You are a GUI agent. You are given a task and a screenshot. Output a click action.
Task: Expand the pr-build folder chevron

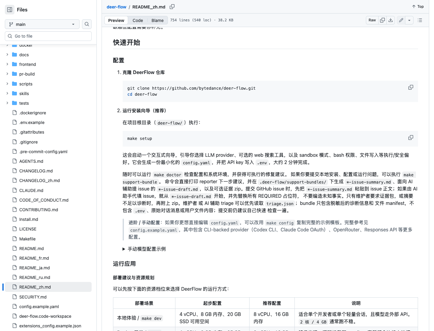coord(7,74)
